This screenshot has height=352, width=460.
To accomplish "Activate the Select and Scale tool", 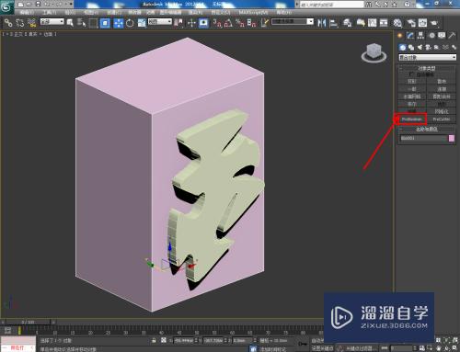I will pos(142,23).
